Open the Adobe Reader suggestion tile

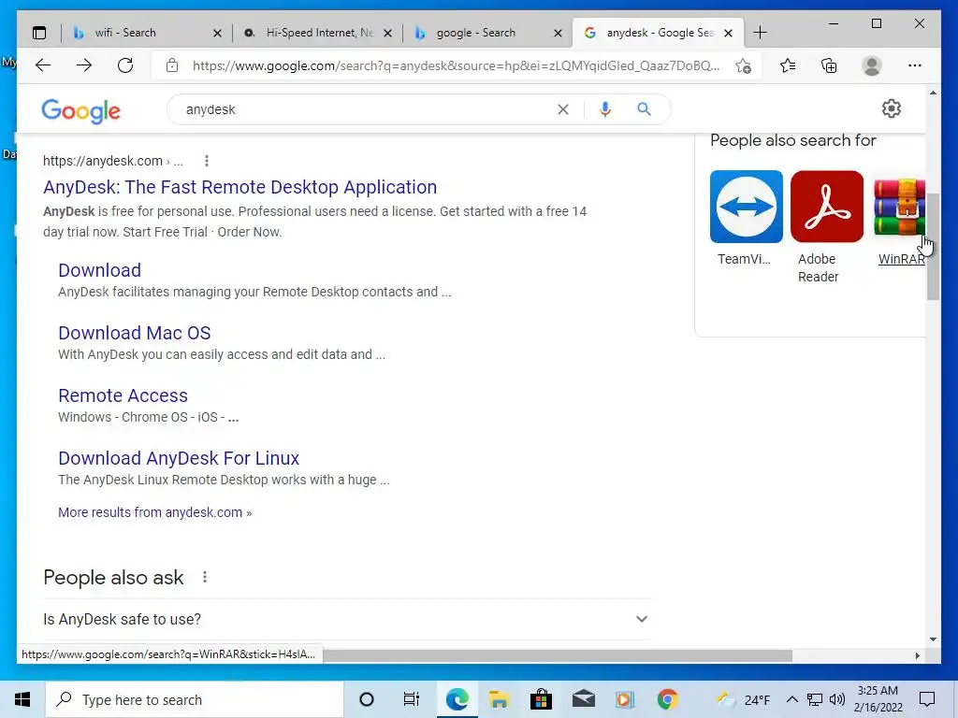point(827,207)
